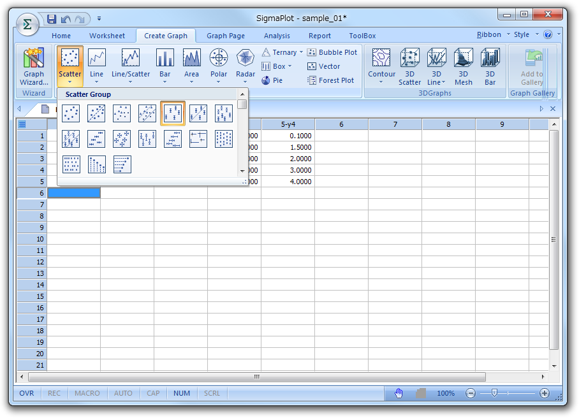579x418 pixels.
Task: Launch the Graph Wizard
Action: (34, 66)
